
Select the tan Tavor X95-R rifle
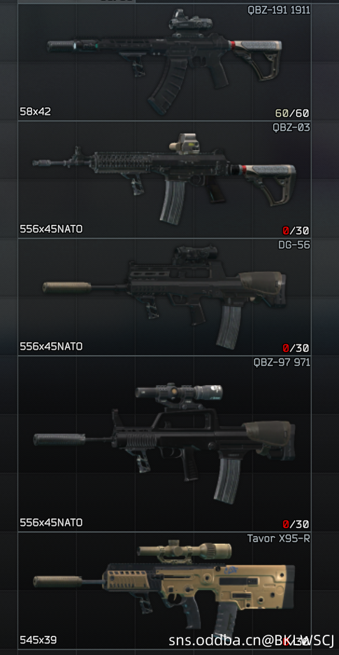click(164, 590)
